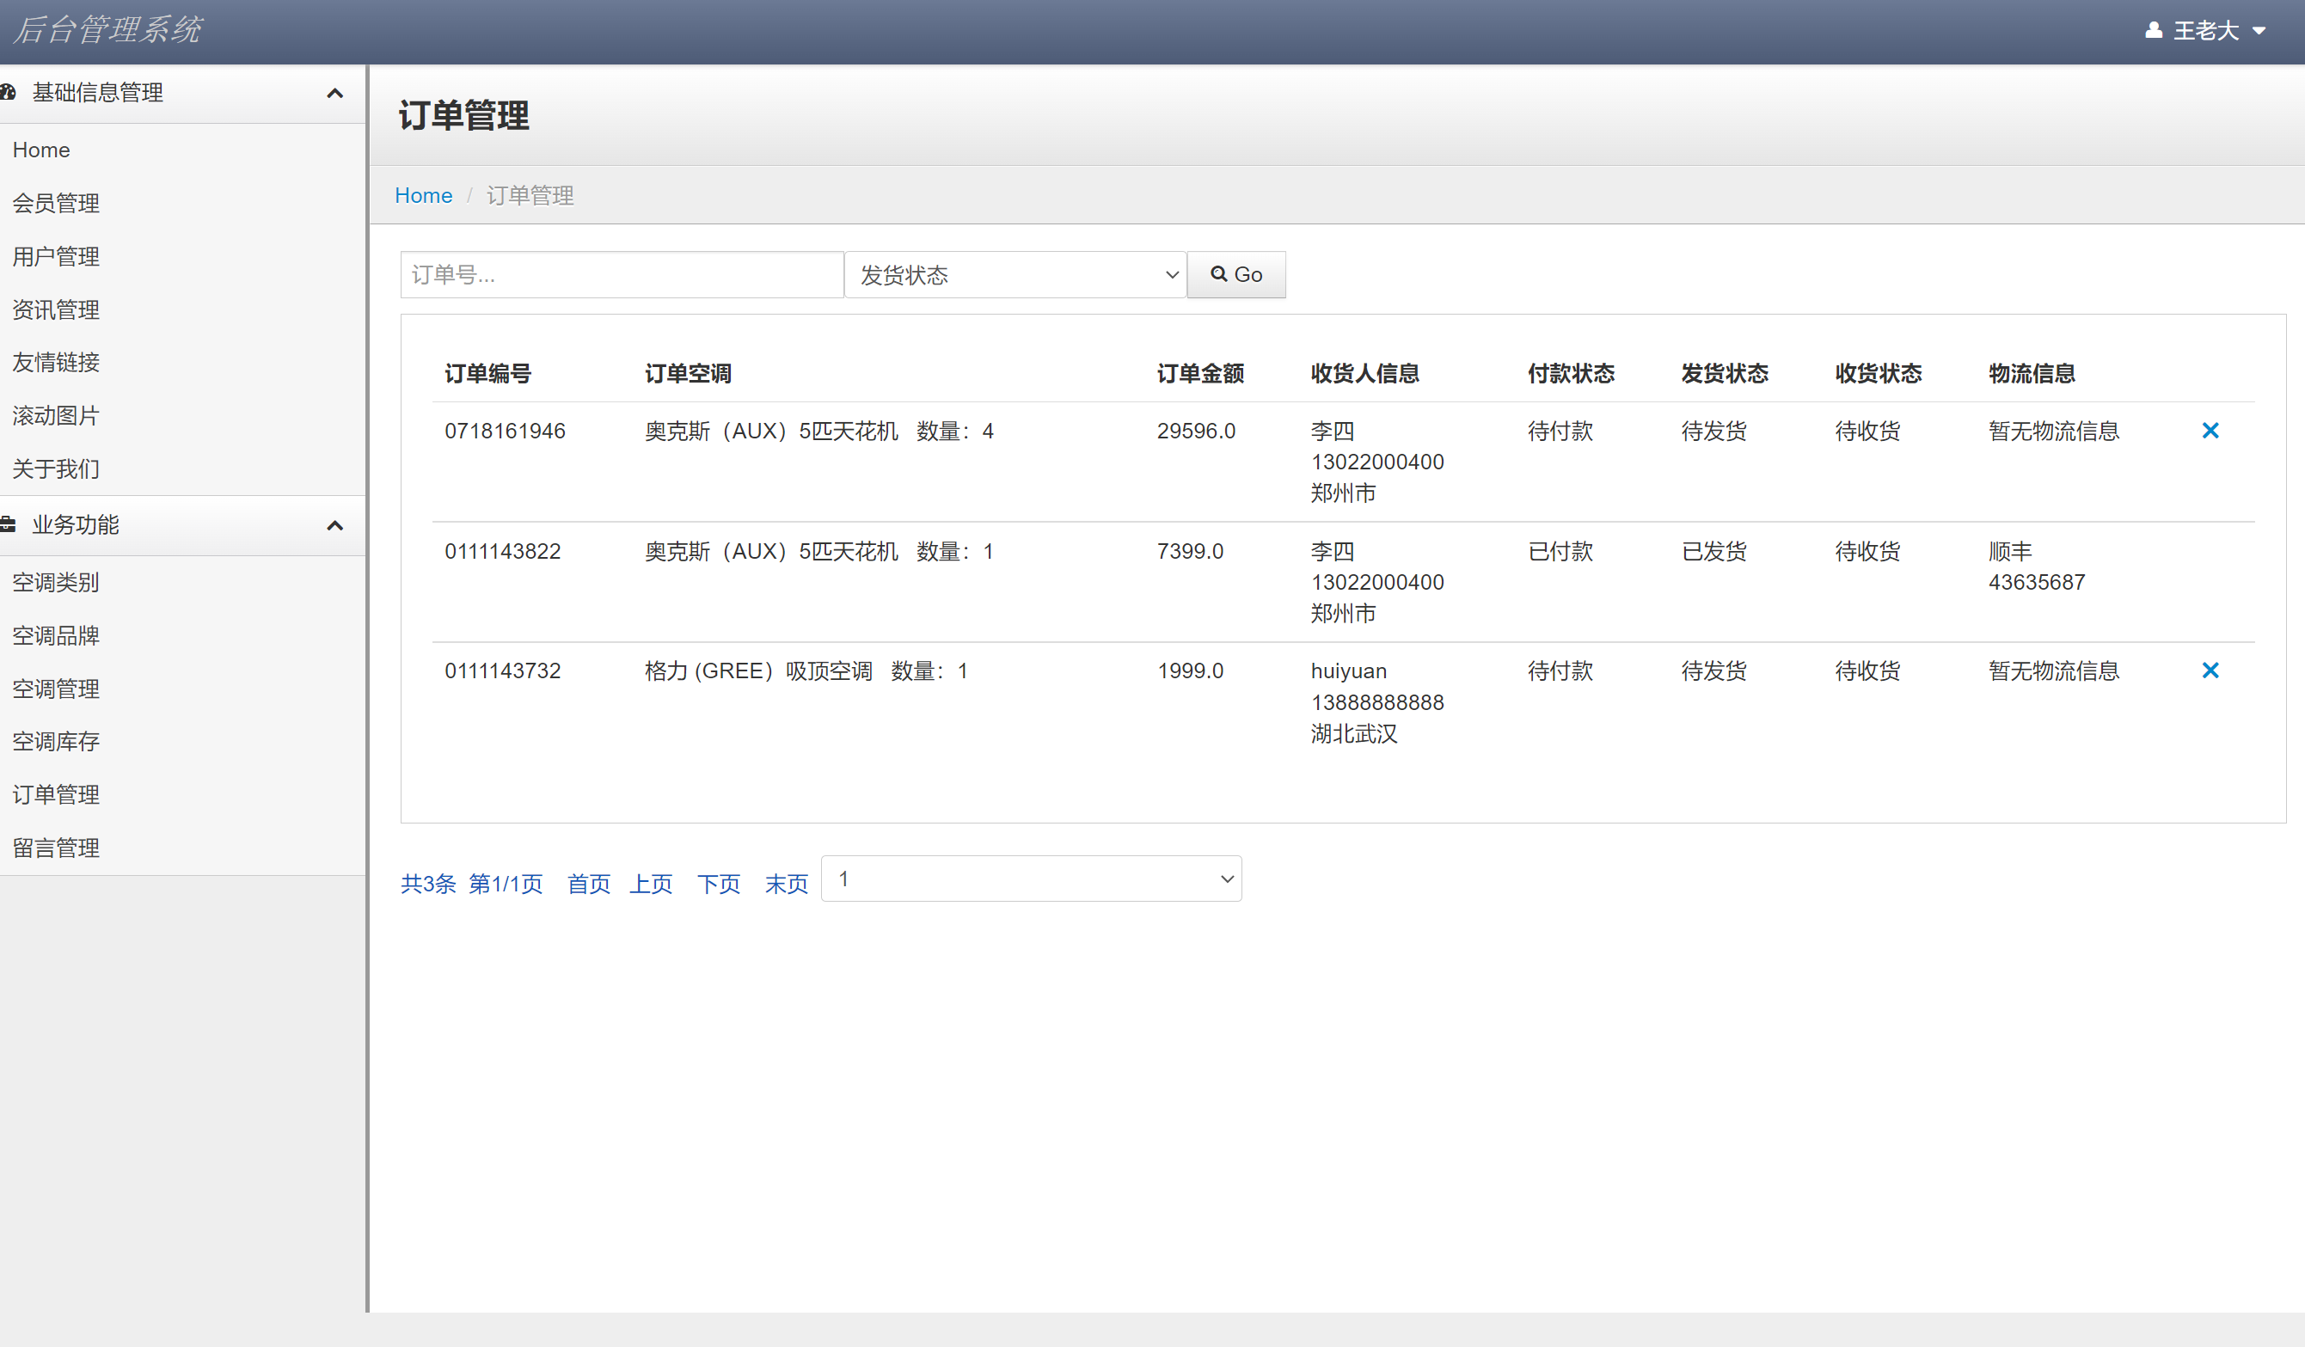Screen dimensions: 2305x1347
Task: Open the 发货状态 filter dropdown
Action: [1015, 274]
